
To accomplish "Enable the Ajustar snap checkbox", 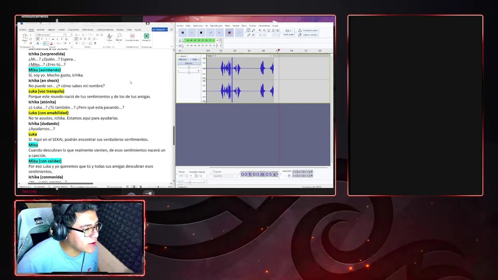I will (x=214, y=171).
